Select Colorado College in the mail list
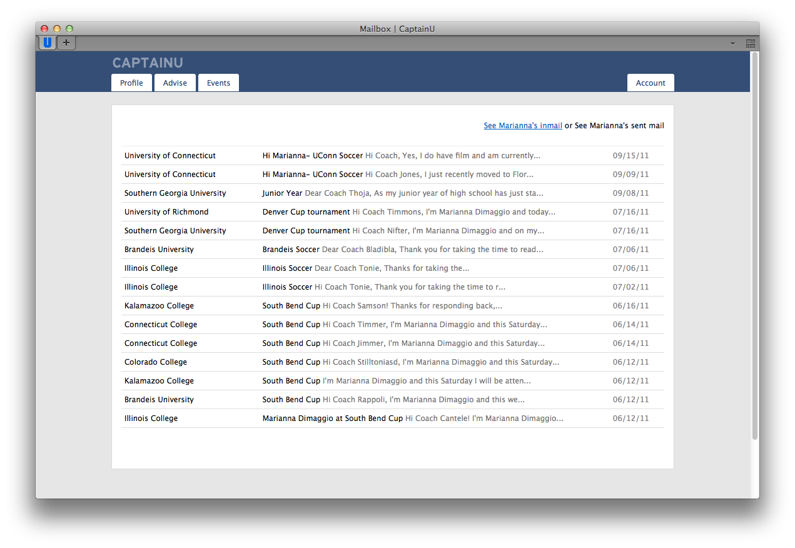The image size is (795, 548). [x=156, y=362]
